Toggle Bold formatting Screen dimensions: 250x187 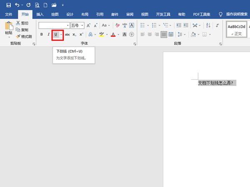pyautogui.click(x=42, y=34)
